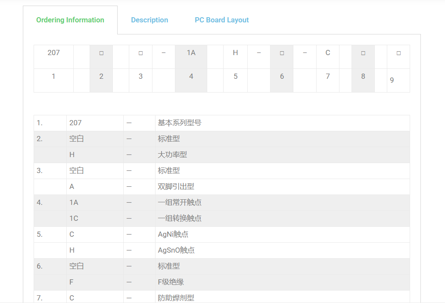Click the 一组转换触点 row text
Viewport: 445px width, 303px height.
[x=180, y=218]
